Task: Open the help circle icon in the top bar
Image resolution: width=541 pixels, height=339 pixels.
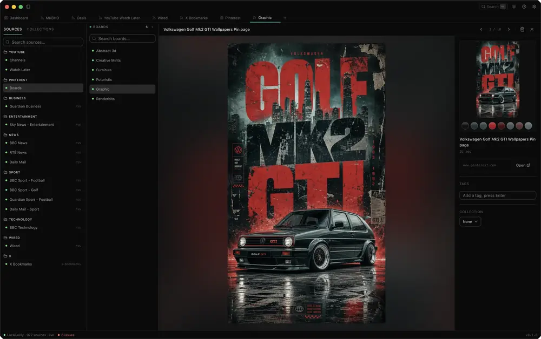Action: pos(524,6)
